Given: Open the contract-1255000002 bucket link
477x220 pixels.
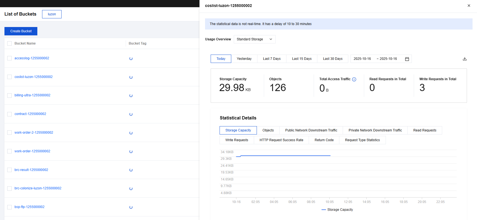Looking at the screenshot, I should [30, 114].
